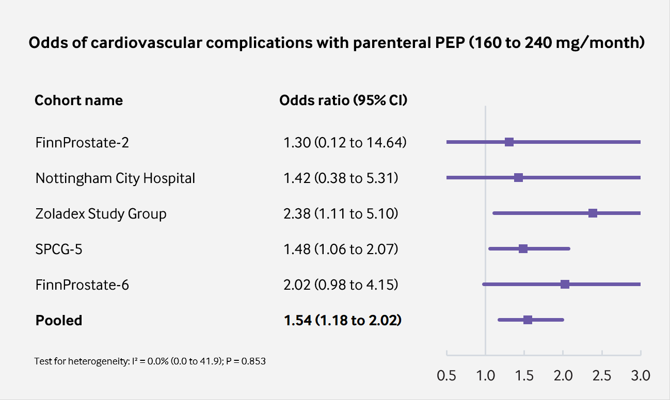Select the Nottingham City Hospital label
670x400 pixels.
[115, 178]
